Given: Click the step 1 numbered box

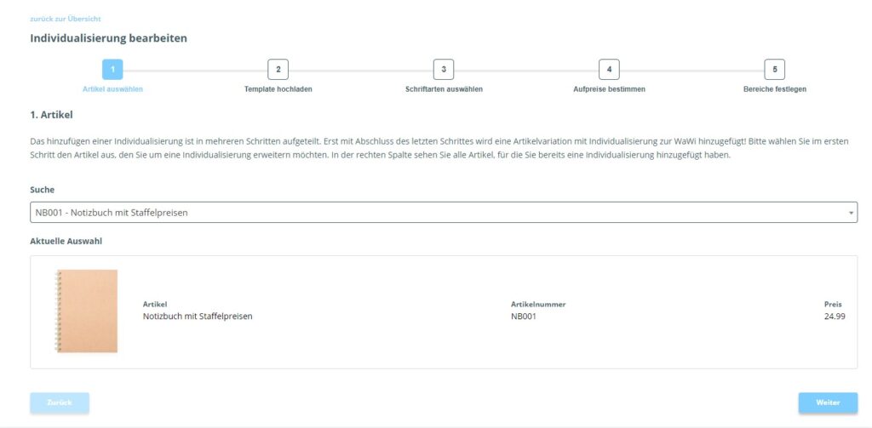Looking at the screenshot, I should tap(112, 70).
